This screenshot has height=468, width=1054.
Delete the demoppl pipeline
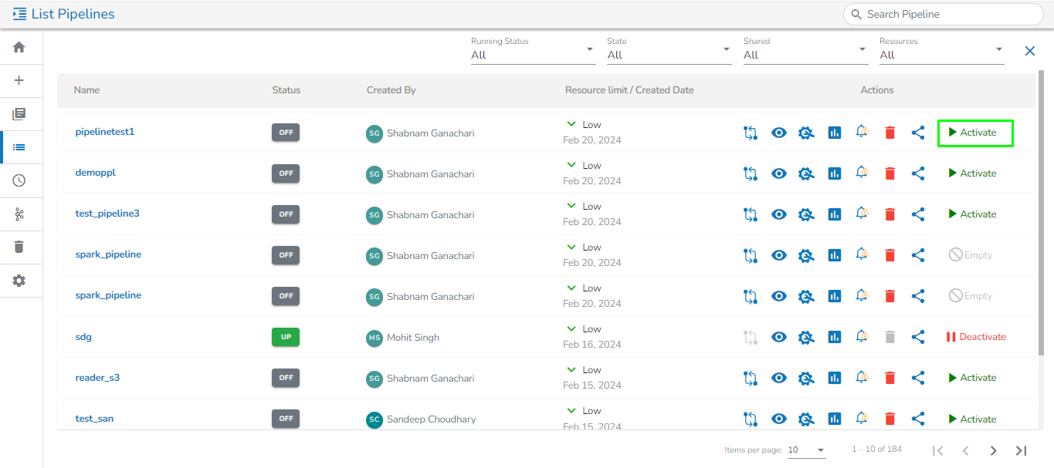pos(890,173)
